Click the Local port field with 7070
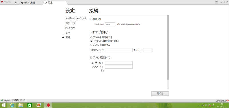The image size is (229, 108). (x=110, y=24)
